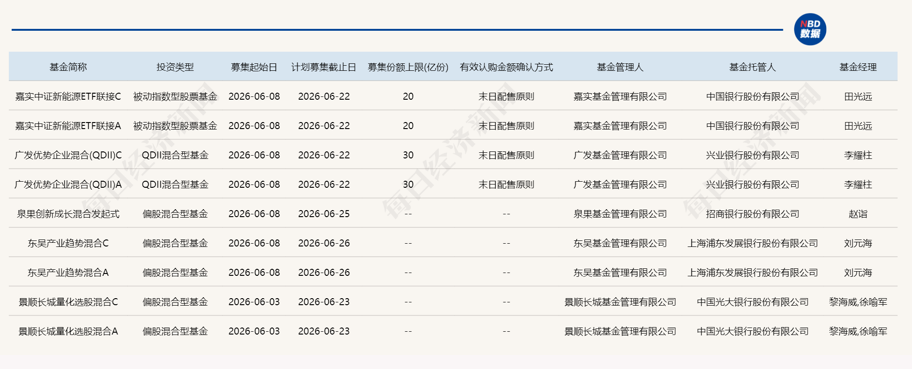Viewport: 912px width, 369px height.
Task: Click manager 刘元海 in 东吴 混合C row
Action: click(858, 243)
